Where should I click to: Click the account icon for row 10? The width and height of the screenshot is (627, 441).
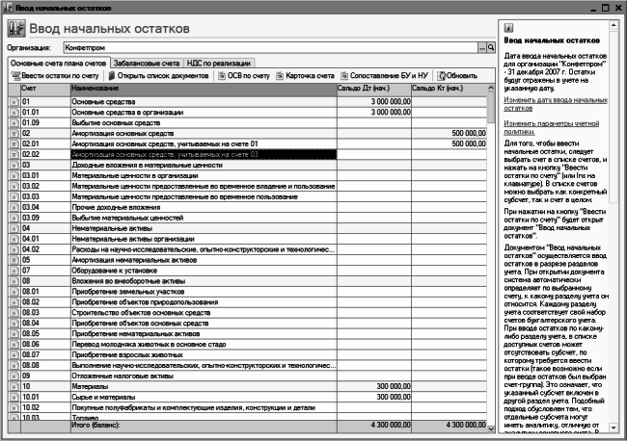tap(14, 387)
